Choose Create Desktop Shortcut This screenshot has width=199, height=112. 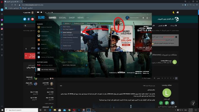point(70,37)
